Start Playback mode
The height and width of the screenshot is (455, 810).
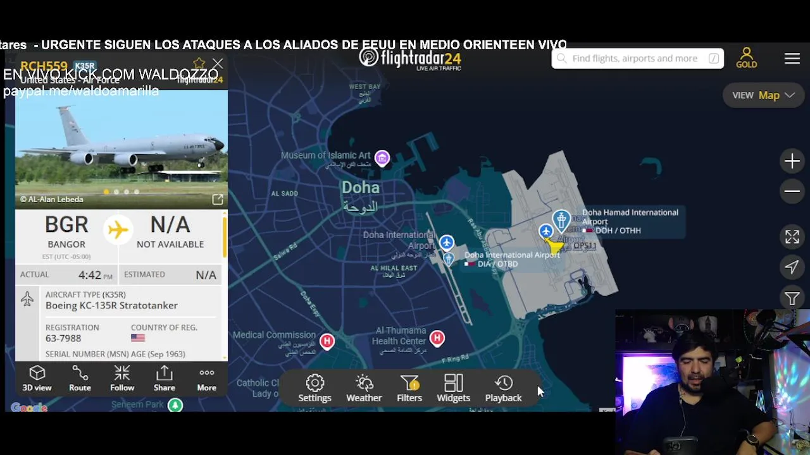point(504,388)
